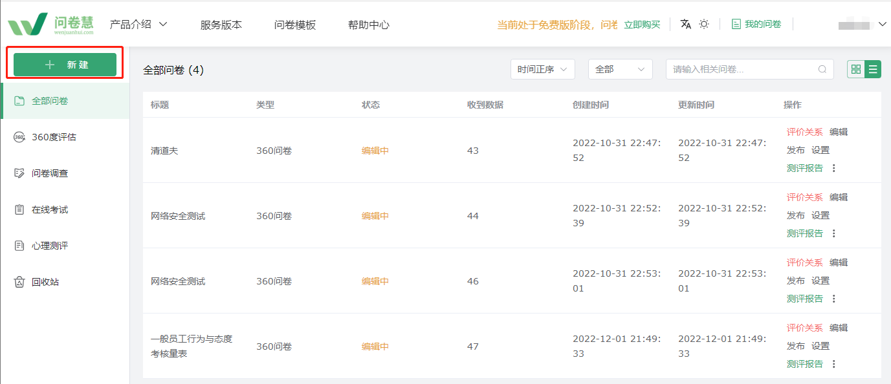This screenshot has height=384, width=891.
Task: Expand the 产品介绍 dropdown menu
Action: pyautogui.click(x=138, y=25)
